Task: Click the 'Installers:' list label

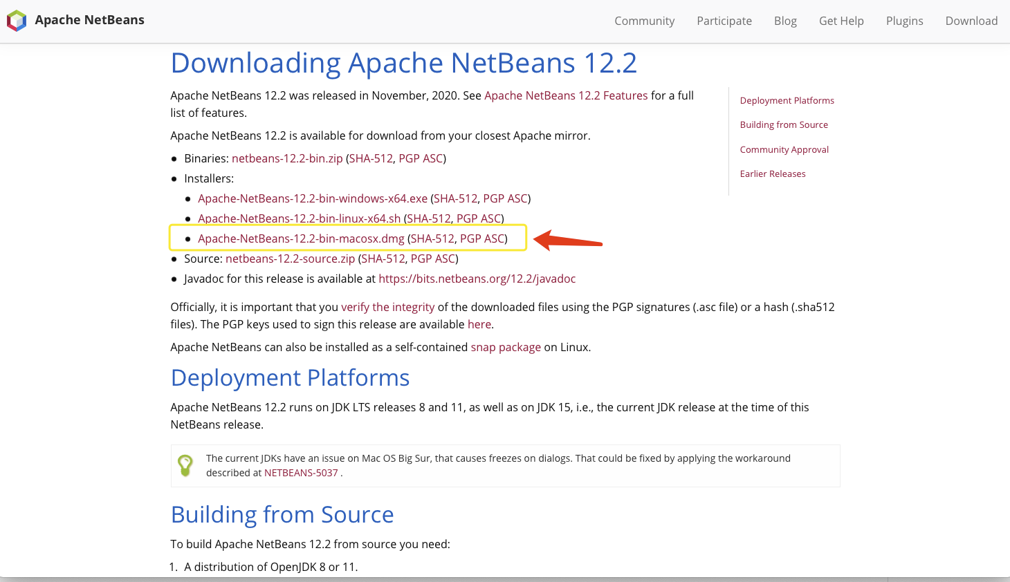Action: point(209,178)
